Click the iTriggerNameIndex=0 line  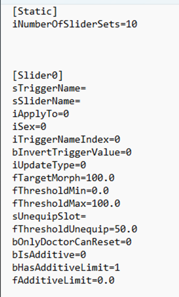[66, 140]
